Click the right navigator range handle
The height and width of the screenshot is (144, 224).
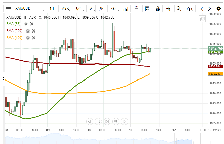[x=201, y=138]
